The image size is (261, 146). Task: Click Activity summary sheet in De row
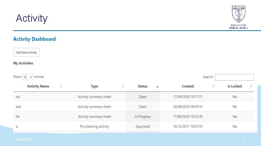click(x=94, y=117)
